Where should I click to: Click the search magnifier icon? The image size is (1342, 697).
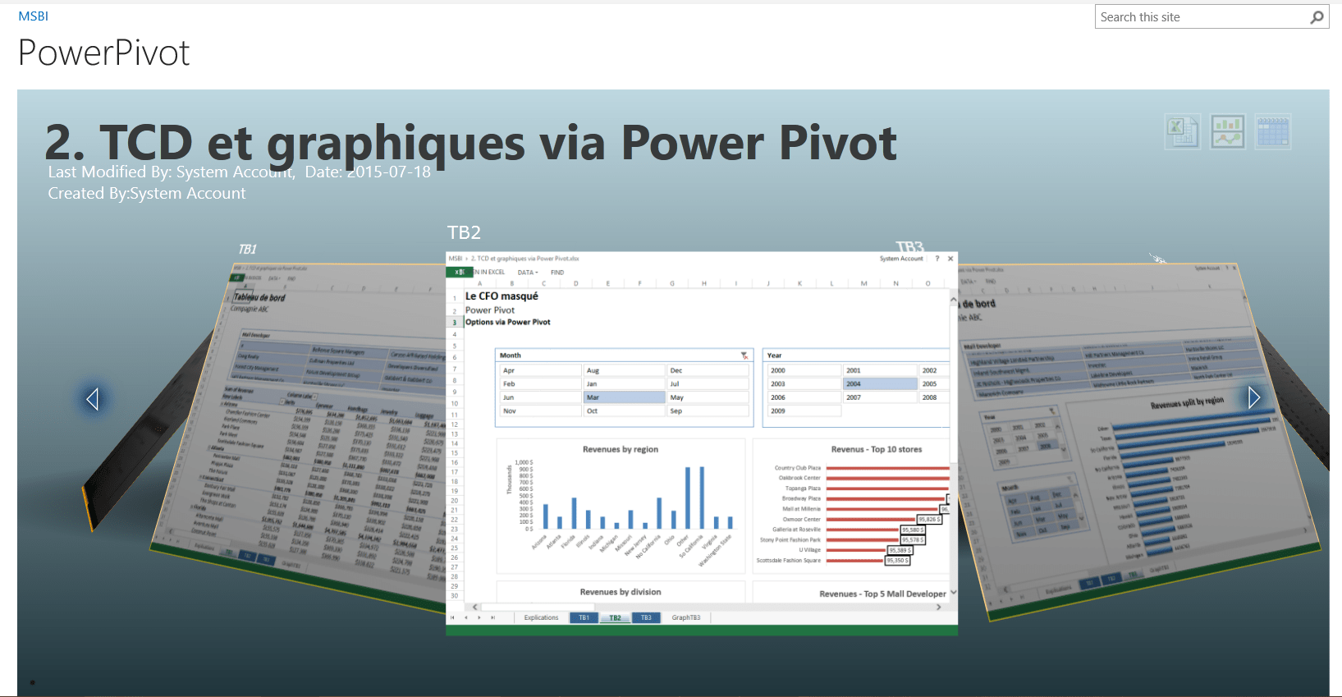(1317, 17)
